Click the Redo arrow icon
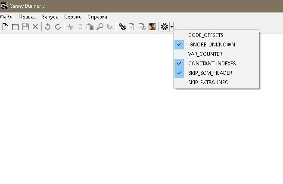Image resolution: width=283 pixels, height=184 pixels. [58, 27]
